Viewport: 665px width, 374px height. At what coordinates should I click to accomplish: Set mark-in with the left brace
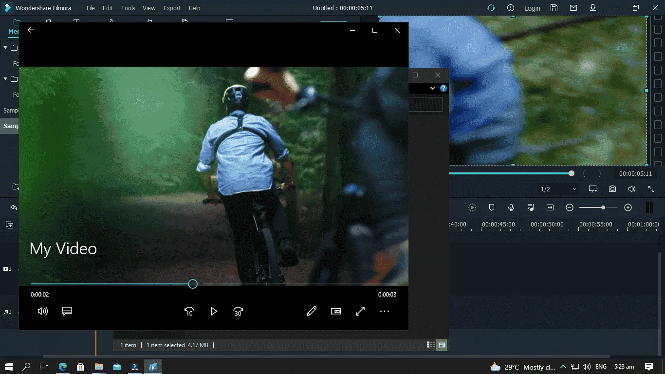coord(584,173)
